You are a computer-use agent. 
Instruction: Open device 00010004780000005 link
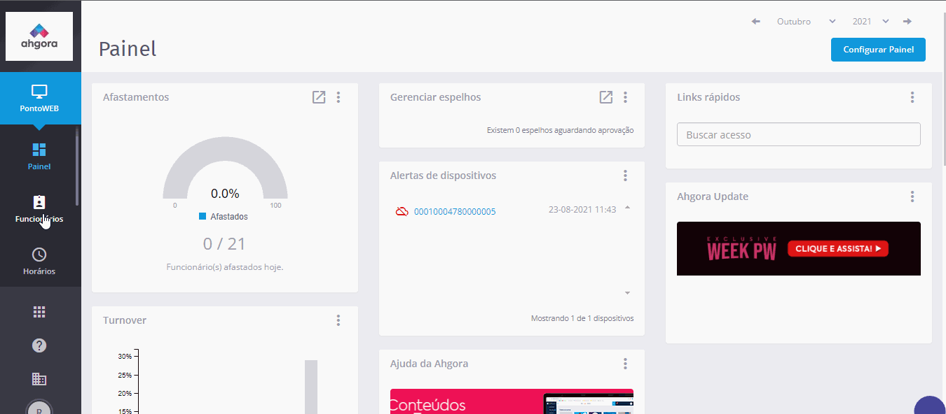coord(455,211)
